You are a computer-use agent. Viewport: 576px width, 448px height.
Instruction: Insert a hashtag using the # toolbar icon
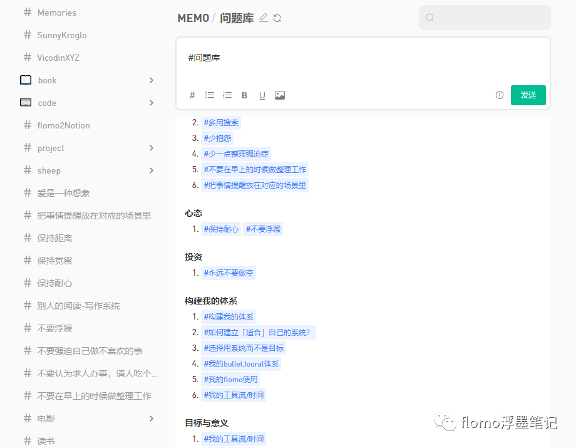[192, 96]
